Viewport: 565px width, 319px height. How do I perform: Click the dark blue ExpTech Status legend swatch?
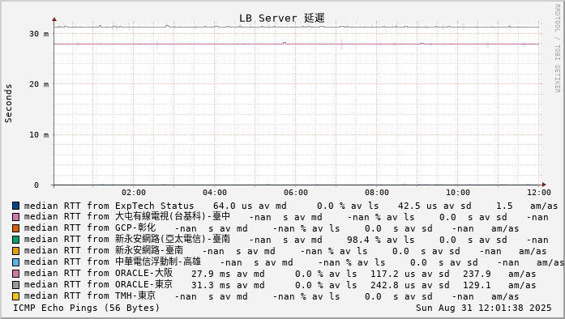coord(15,206)
